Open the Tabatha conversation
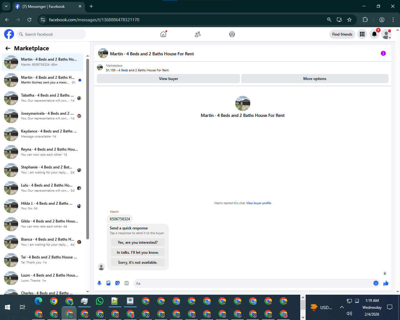Image resolution: width=400 pixels, height=320 pixels. coord(43,98)
